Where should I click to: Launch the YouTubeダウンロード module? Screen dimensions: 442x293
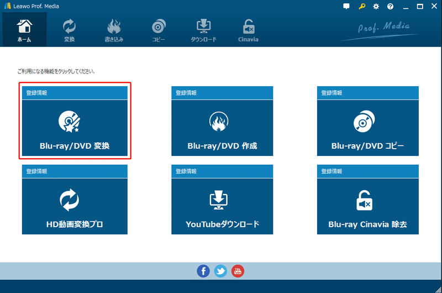tap(222, 206)
